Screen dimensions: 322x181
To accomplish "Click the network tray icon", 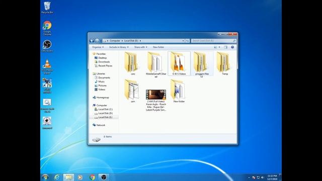I will [x=258, y=177].
